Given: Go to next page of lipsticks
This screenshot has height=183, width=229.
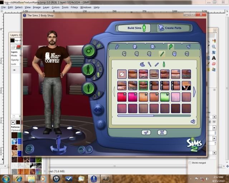Looking at the screenshot, I should point(194,91).
